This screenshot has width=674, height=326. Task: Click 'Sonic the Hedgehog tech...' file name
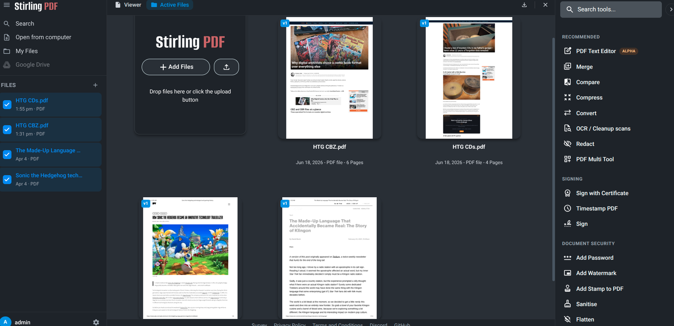pyautogui.click(x=49, y=175)
